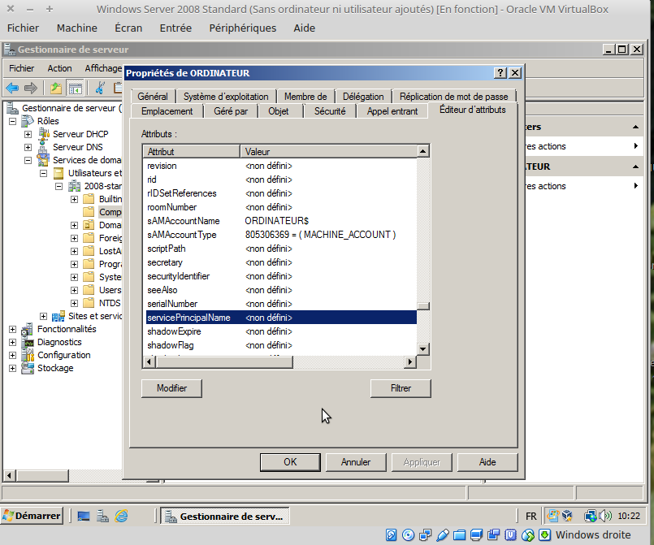Viewport: 654px width, 545px height.
Task: Click the show/hide console tree toolbar icon
Action: 75,88
